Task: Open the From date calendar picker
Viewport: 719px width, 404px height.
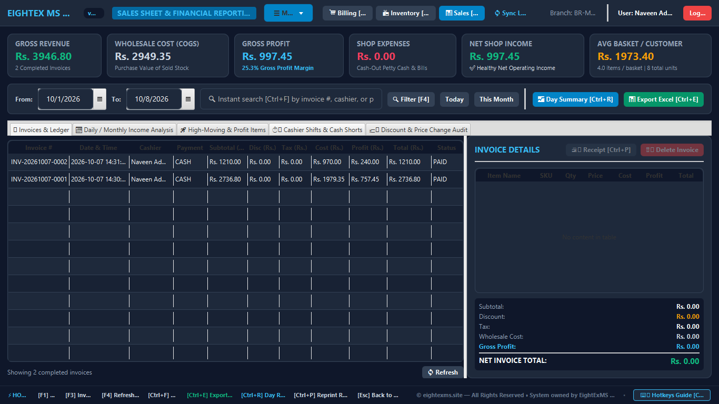Action: 99,99
